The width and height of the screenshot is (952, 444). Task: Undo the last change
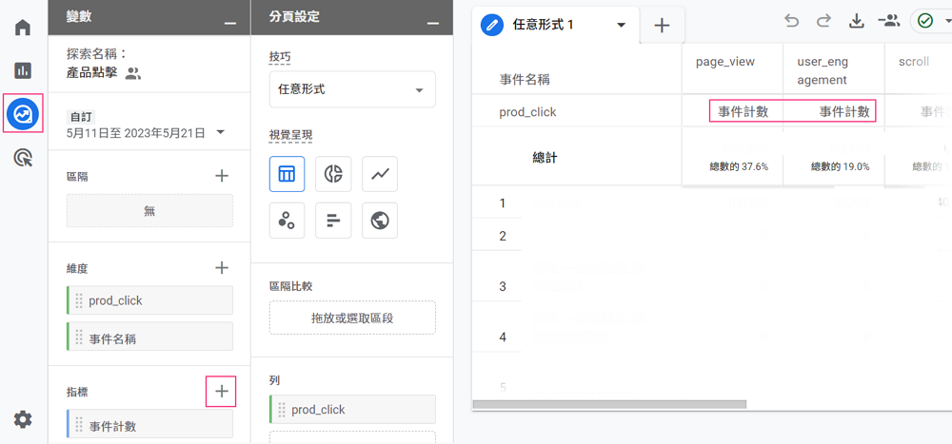click(x=791, y=22)
